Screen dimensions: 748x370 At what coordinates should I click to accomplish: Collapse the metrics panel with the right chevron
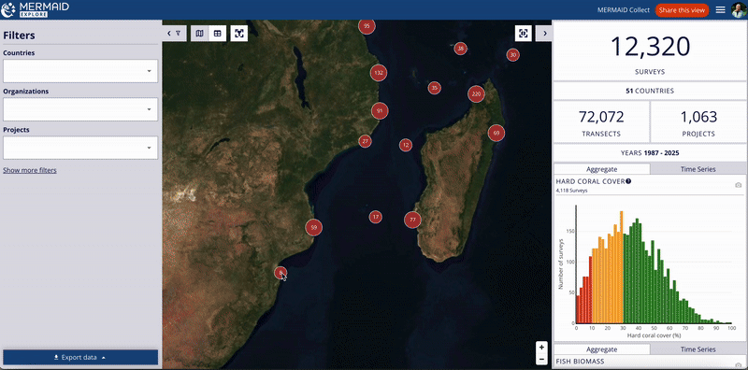[x=544, y=34]
